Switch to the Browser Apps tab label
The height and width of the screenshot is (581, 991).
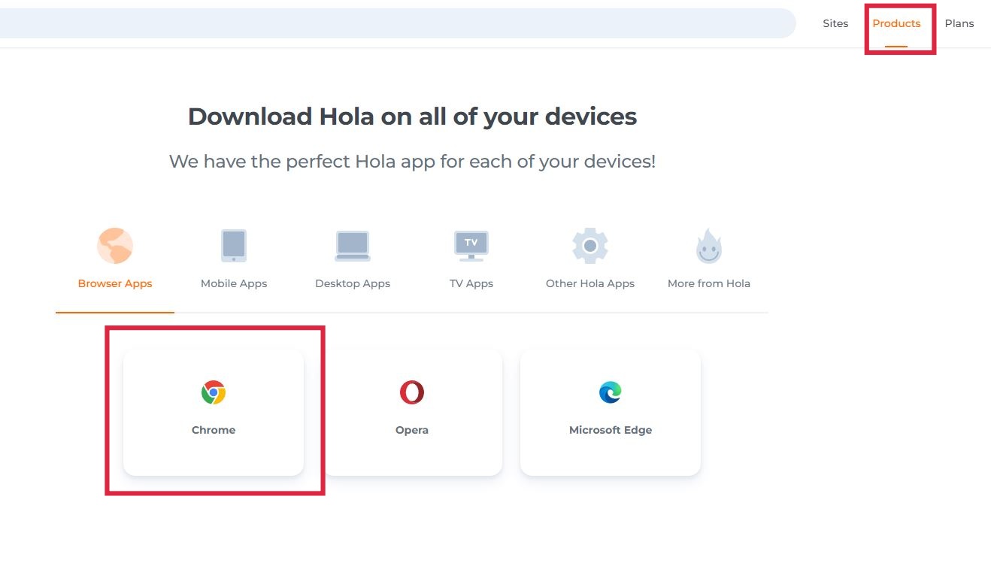(x=115, y=283)
